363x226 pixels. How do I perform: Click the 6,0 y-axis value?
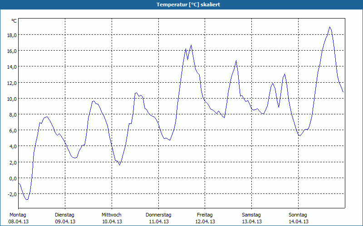click(13, 131)
